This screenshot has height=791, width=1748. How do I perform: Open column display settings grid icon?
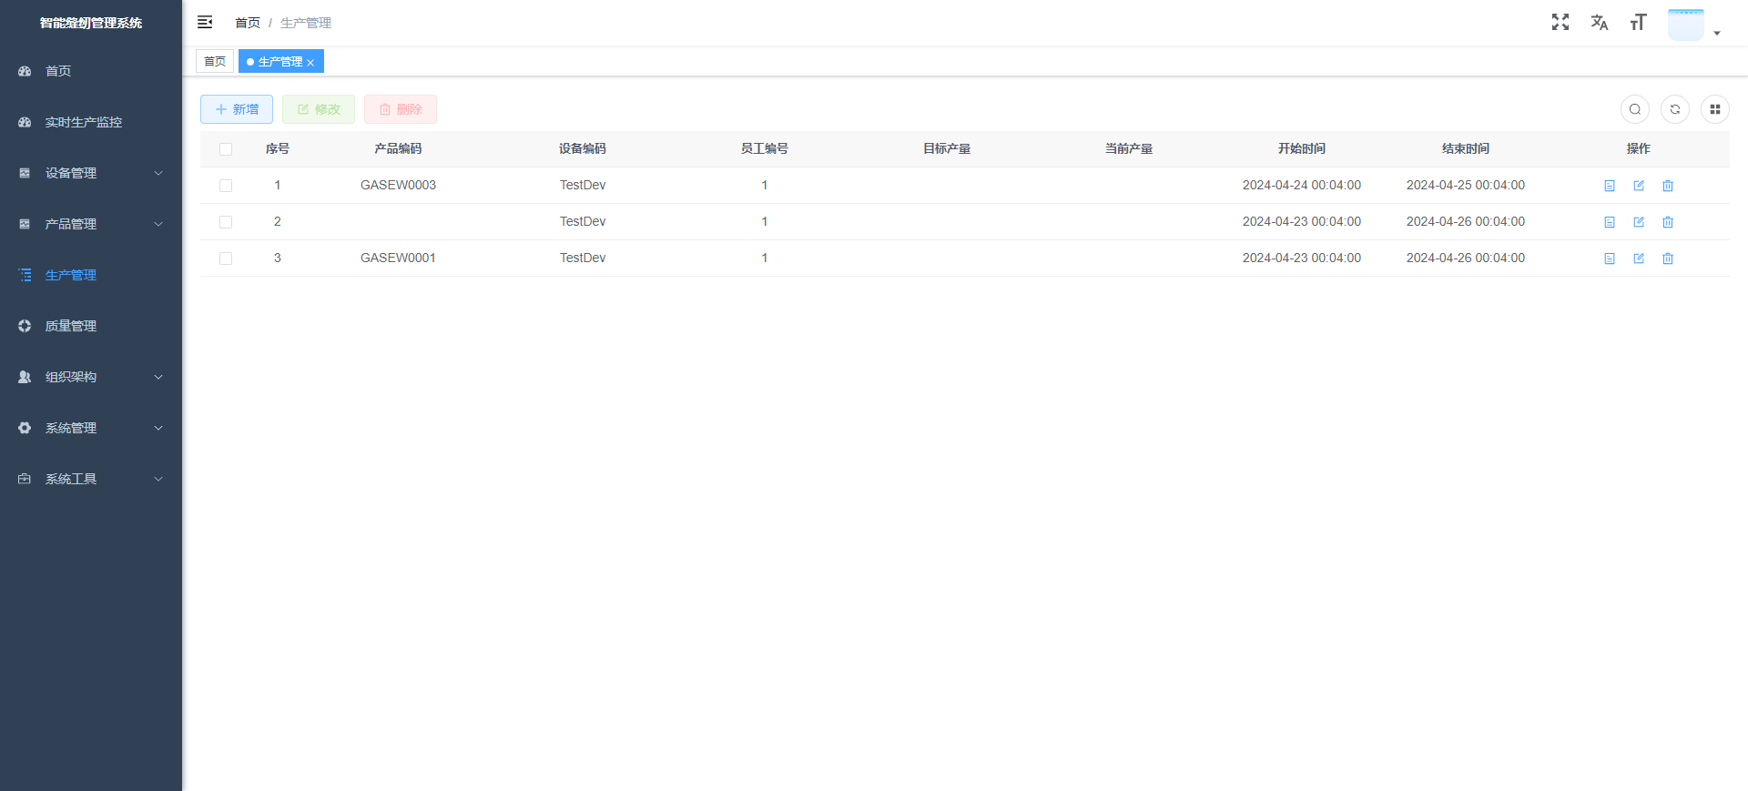[x=1714, y=109]
